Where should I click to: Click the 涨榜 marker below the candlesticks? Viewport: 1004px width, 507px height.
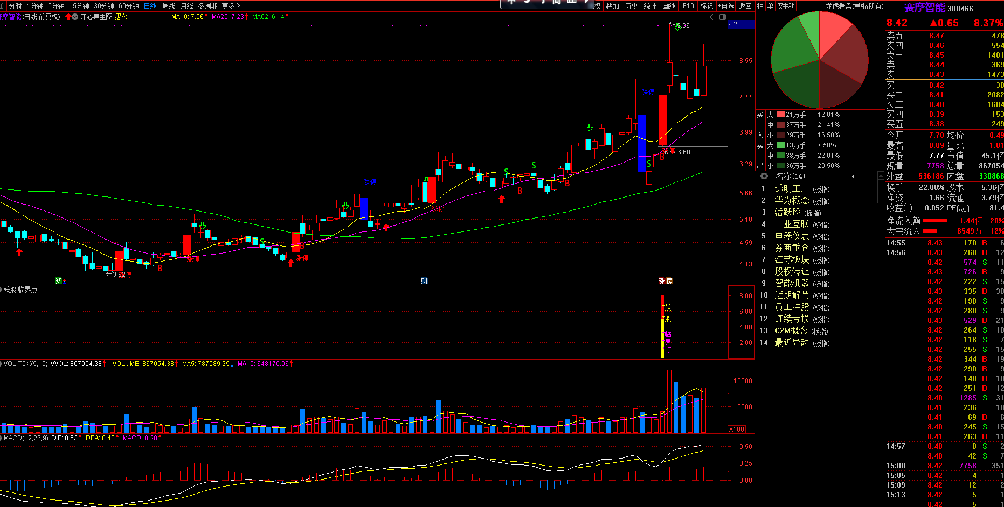pyautogui.click(x=666, y=281)
